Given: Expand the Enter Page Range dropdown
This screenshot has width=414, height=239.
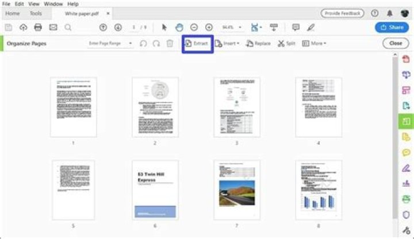Looking at the screenshot, I should click(x=131, y=43).
